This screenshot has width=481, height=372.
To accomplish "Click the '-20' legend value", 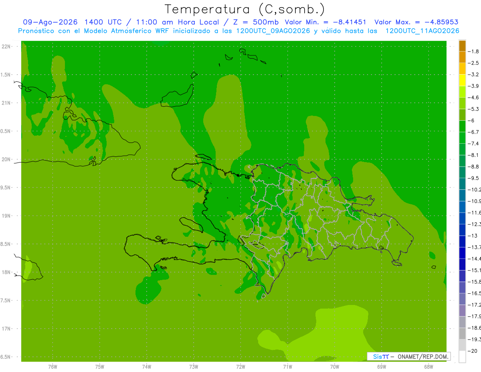I will (473, 351).
